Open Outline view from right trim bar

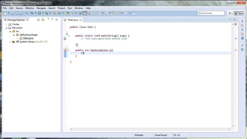tap(242, 50)
